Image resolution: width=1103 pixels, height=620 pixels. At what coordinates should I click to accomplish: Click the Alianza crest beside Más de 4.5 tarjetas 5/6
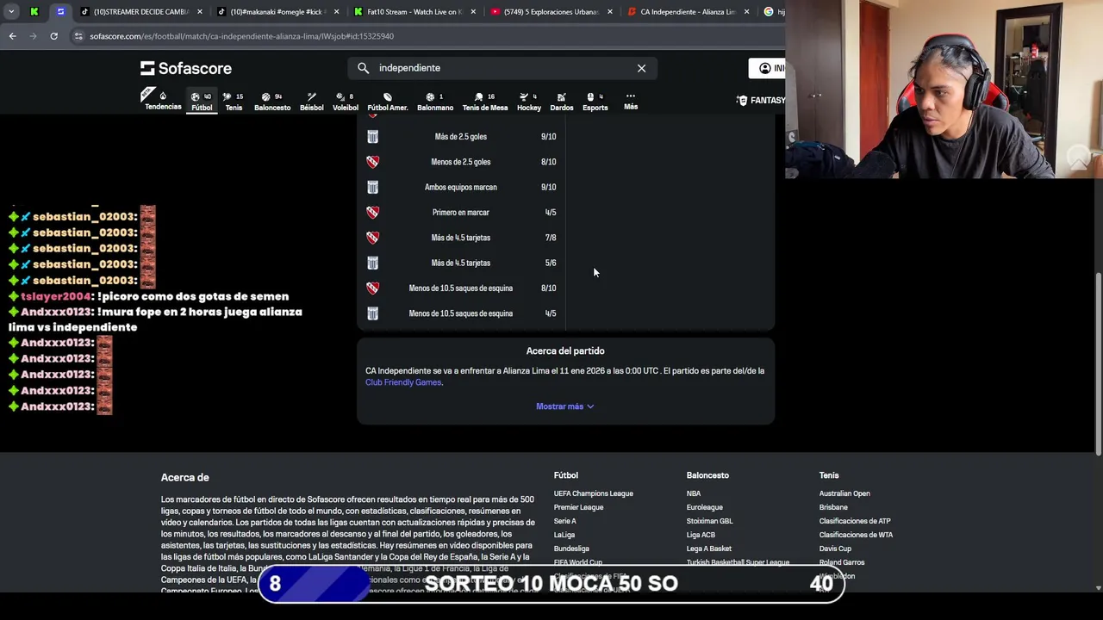(372, 263)
